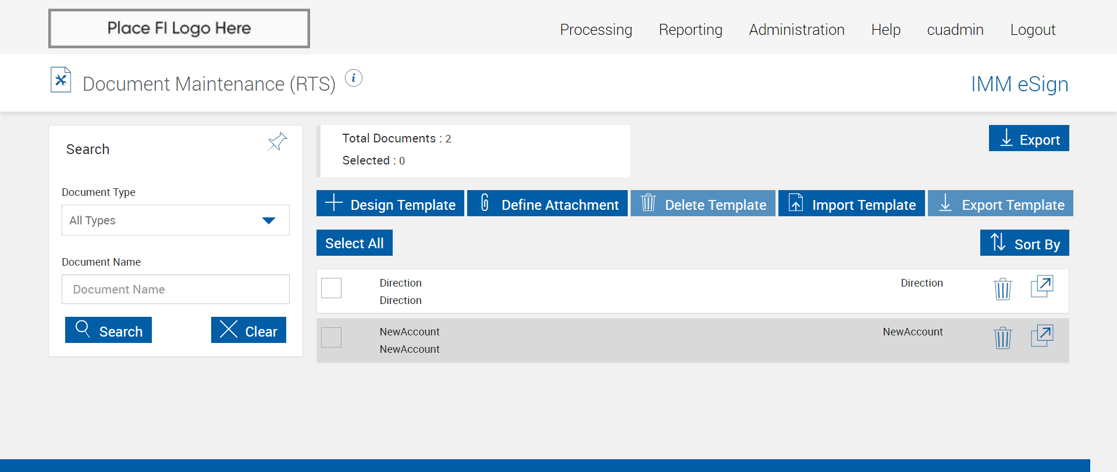Delete the Direction document via trash icon

coord(1002,289)
